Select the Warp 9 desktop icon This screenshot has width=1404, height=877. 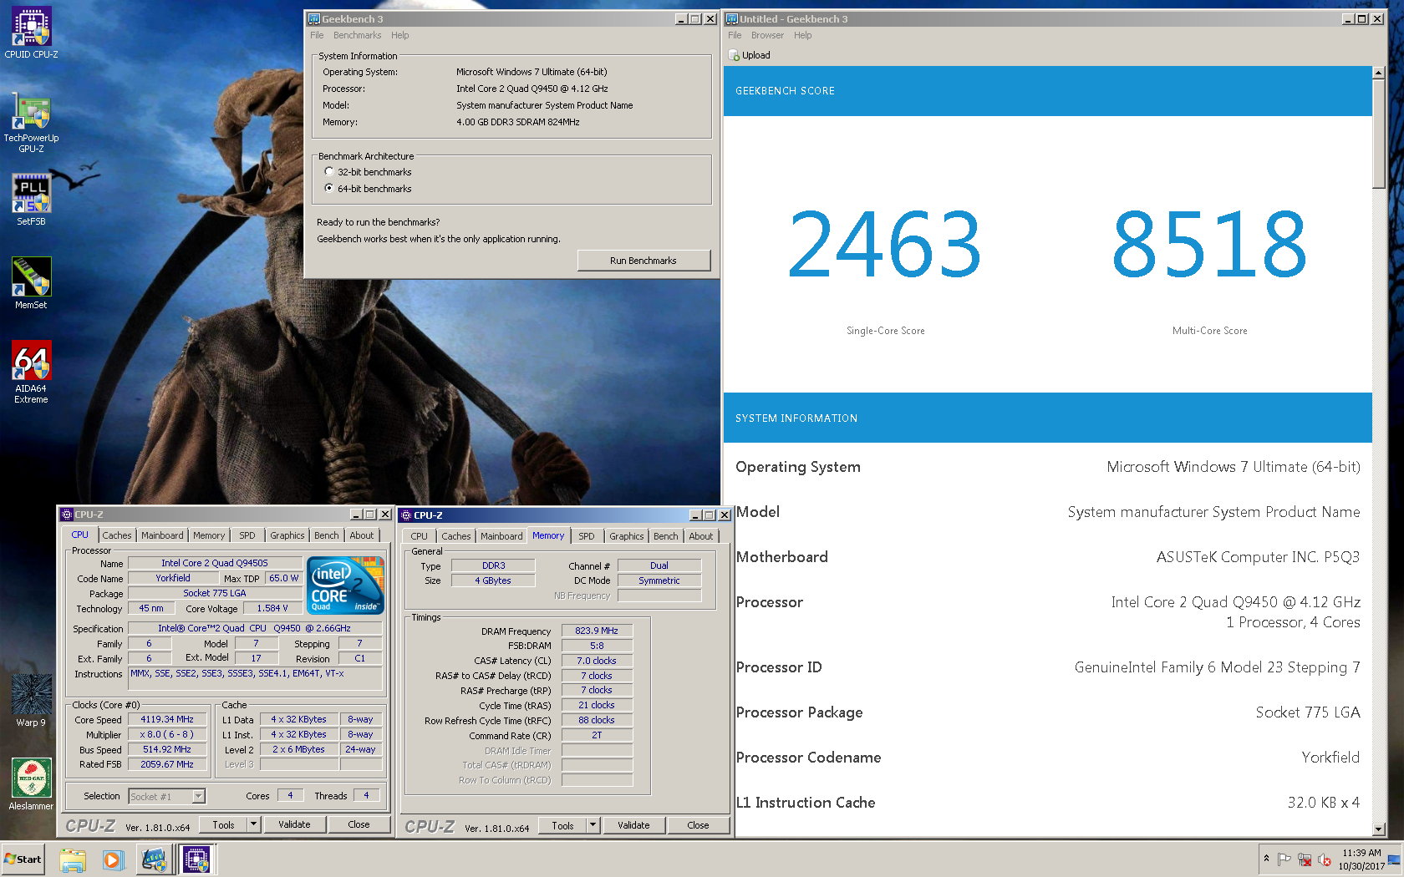coord(31,700)
